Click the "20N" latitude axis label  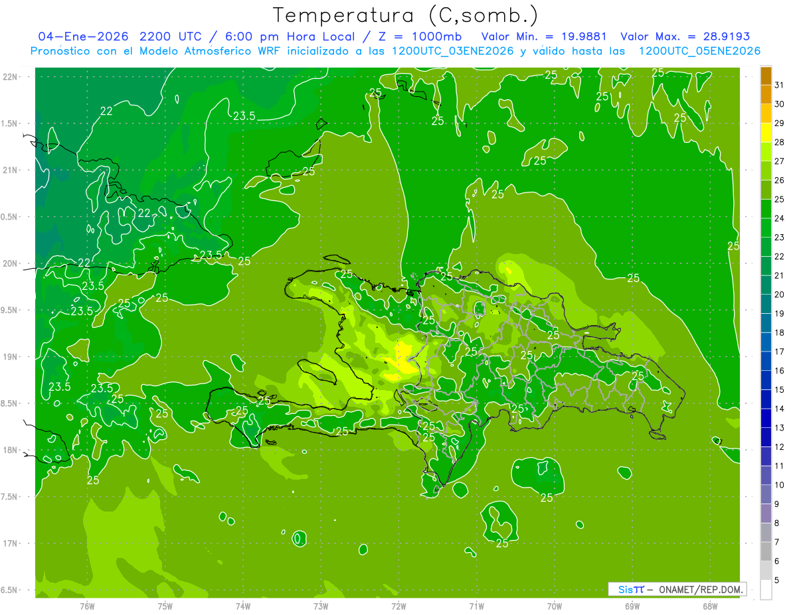pyautogui.click(x=11, y=263)
